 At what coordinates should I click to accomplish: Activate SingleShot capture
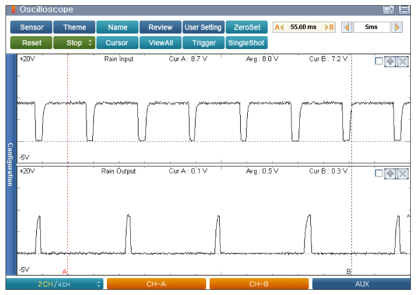247,43
